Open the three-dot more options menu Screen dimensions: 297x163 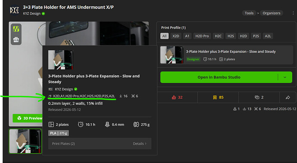(x=293, y=13)
